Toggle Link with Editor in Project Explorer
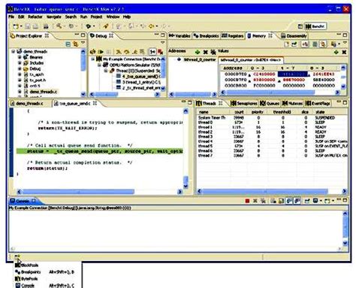356x288 pixels. coord(75,44)
